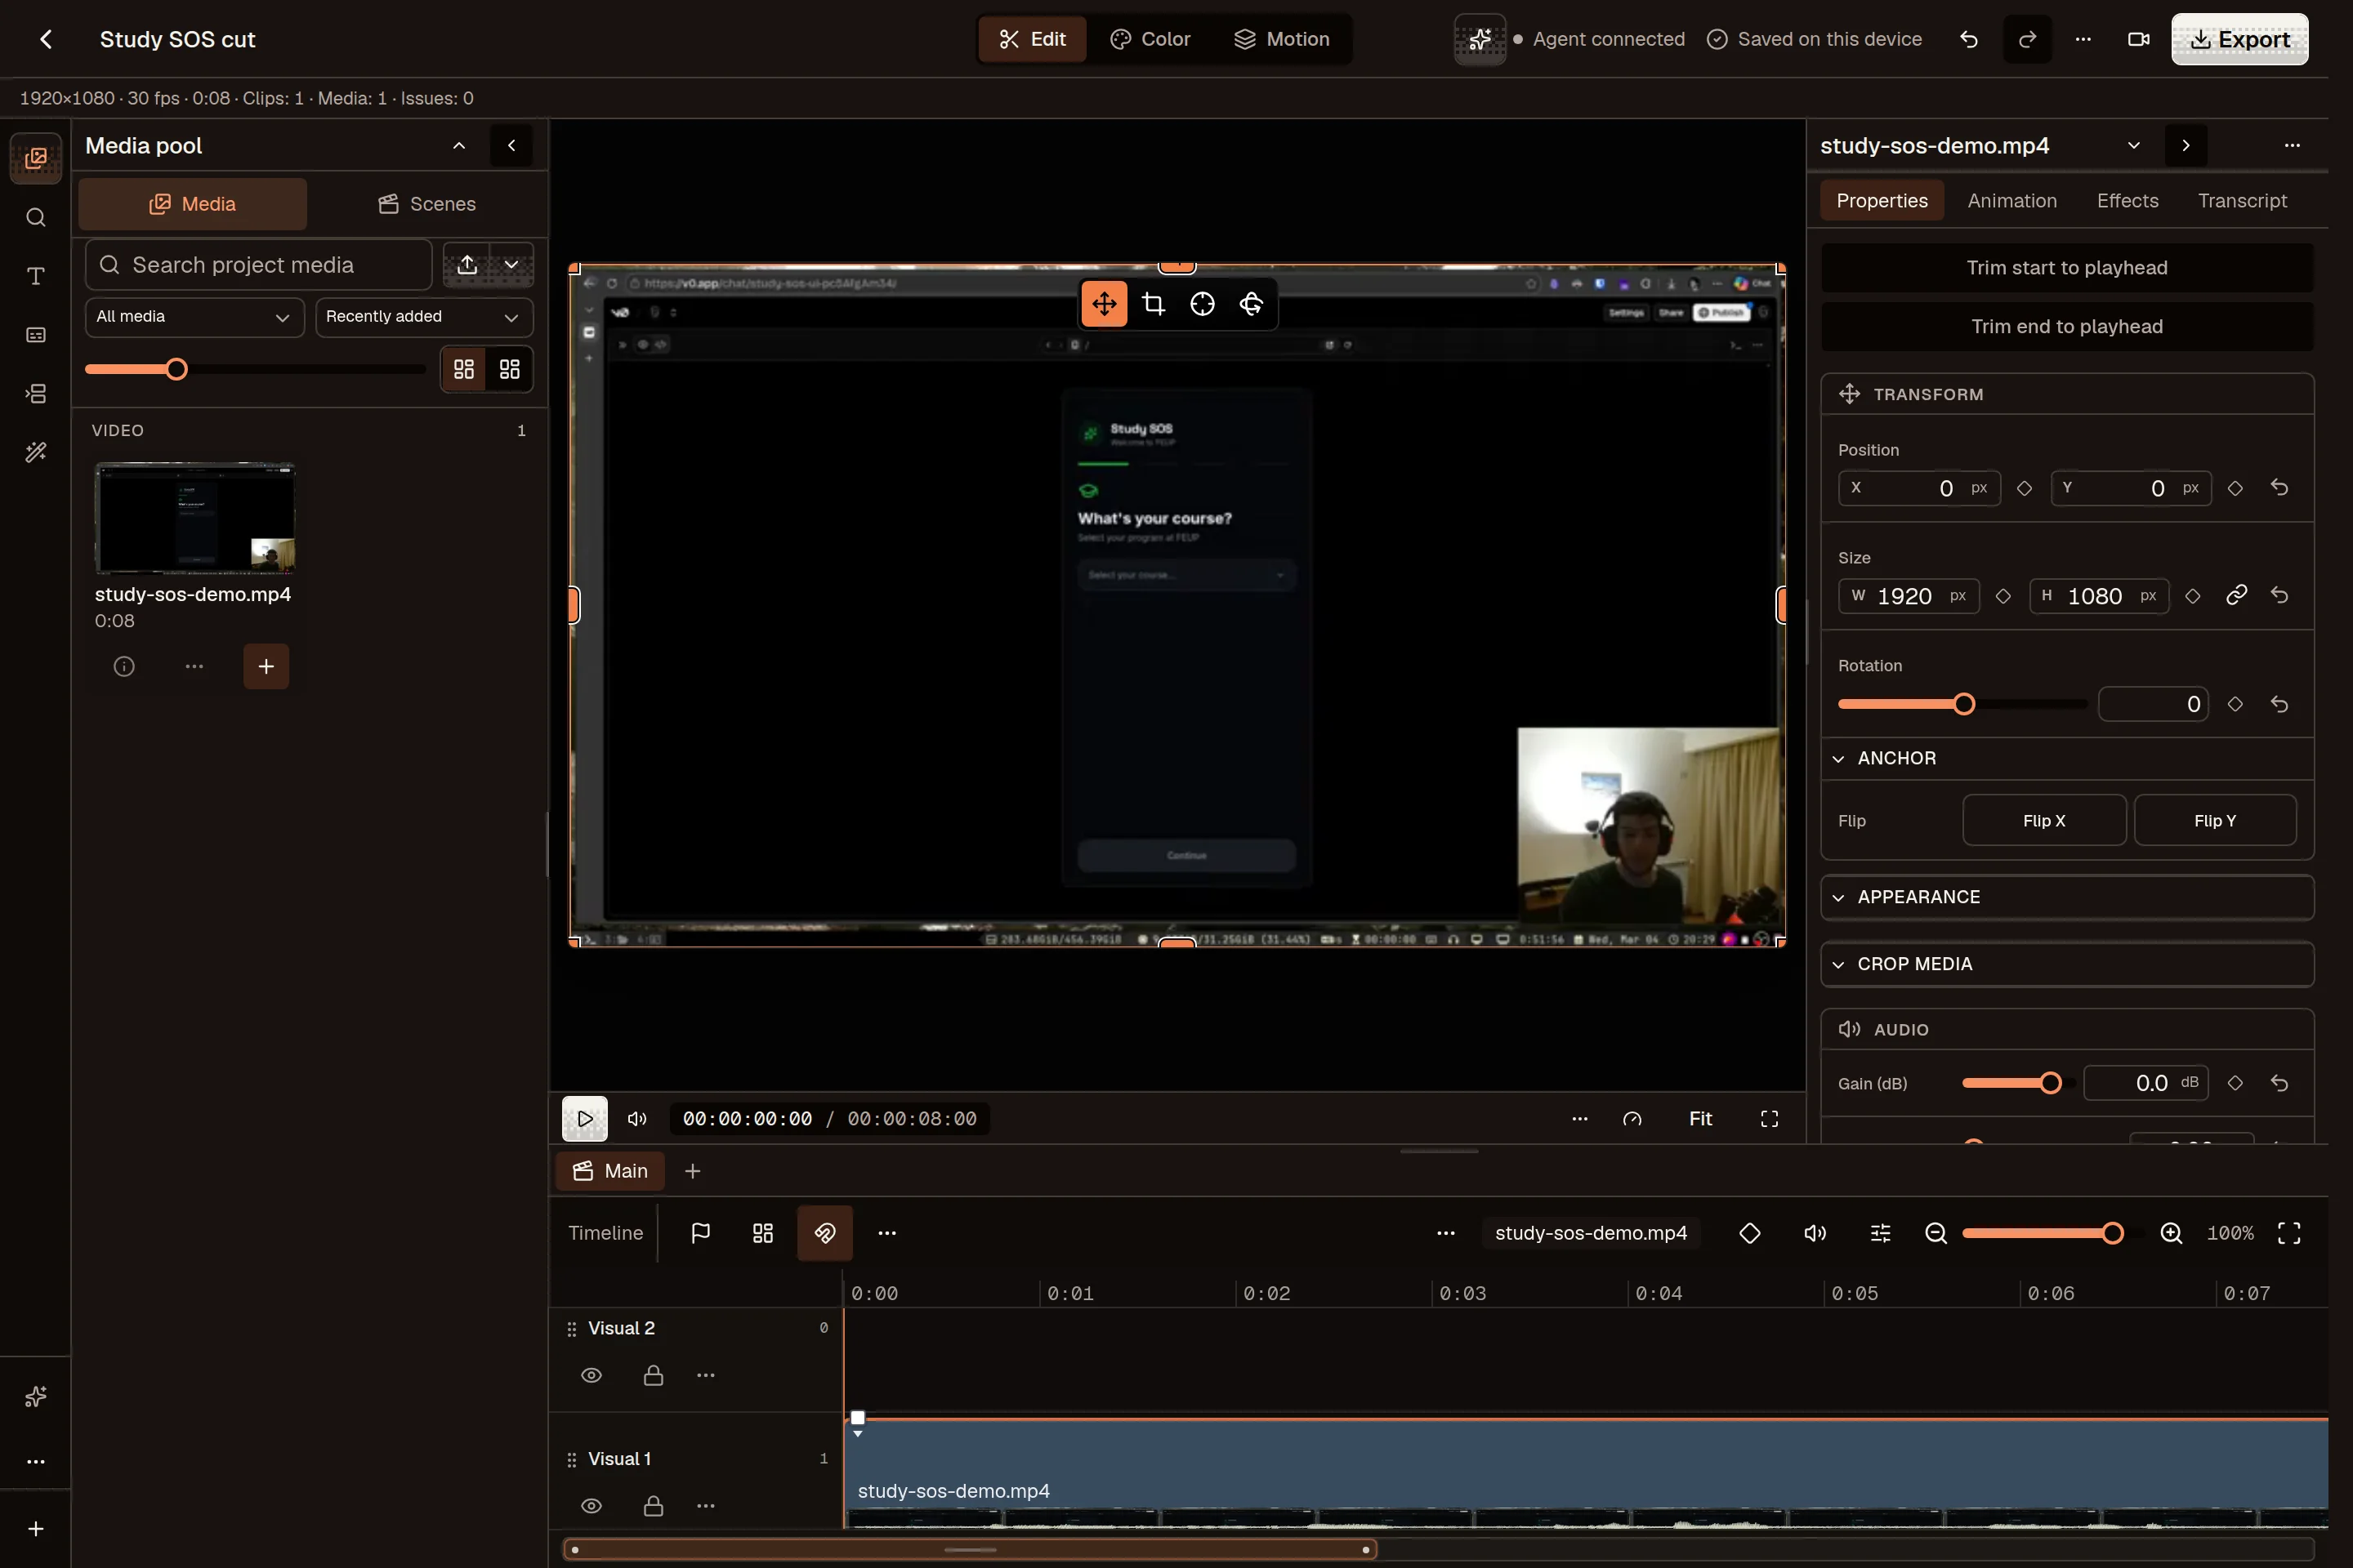Expand the CROP MEDIA section
This screenshot has width=2353, height=1568.
click(2067, 964)
